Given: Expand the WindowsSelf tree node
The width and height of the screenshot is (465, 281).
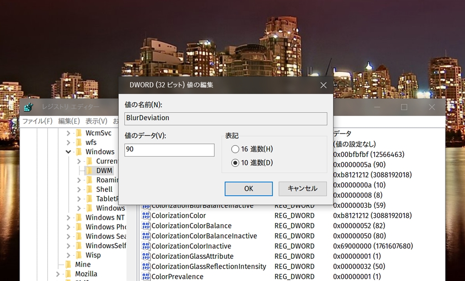Looking at the screenshot, I should coord(68,246).
